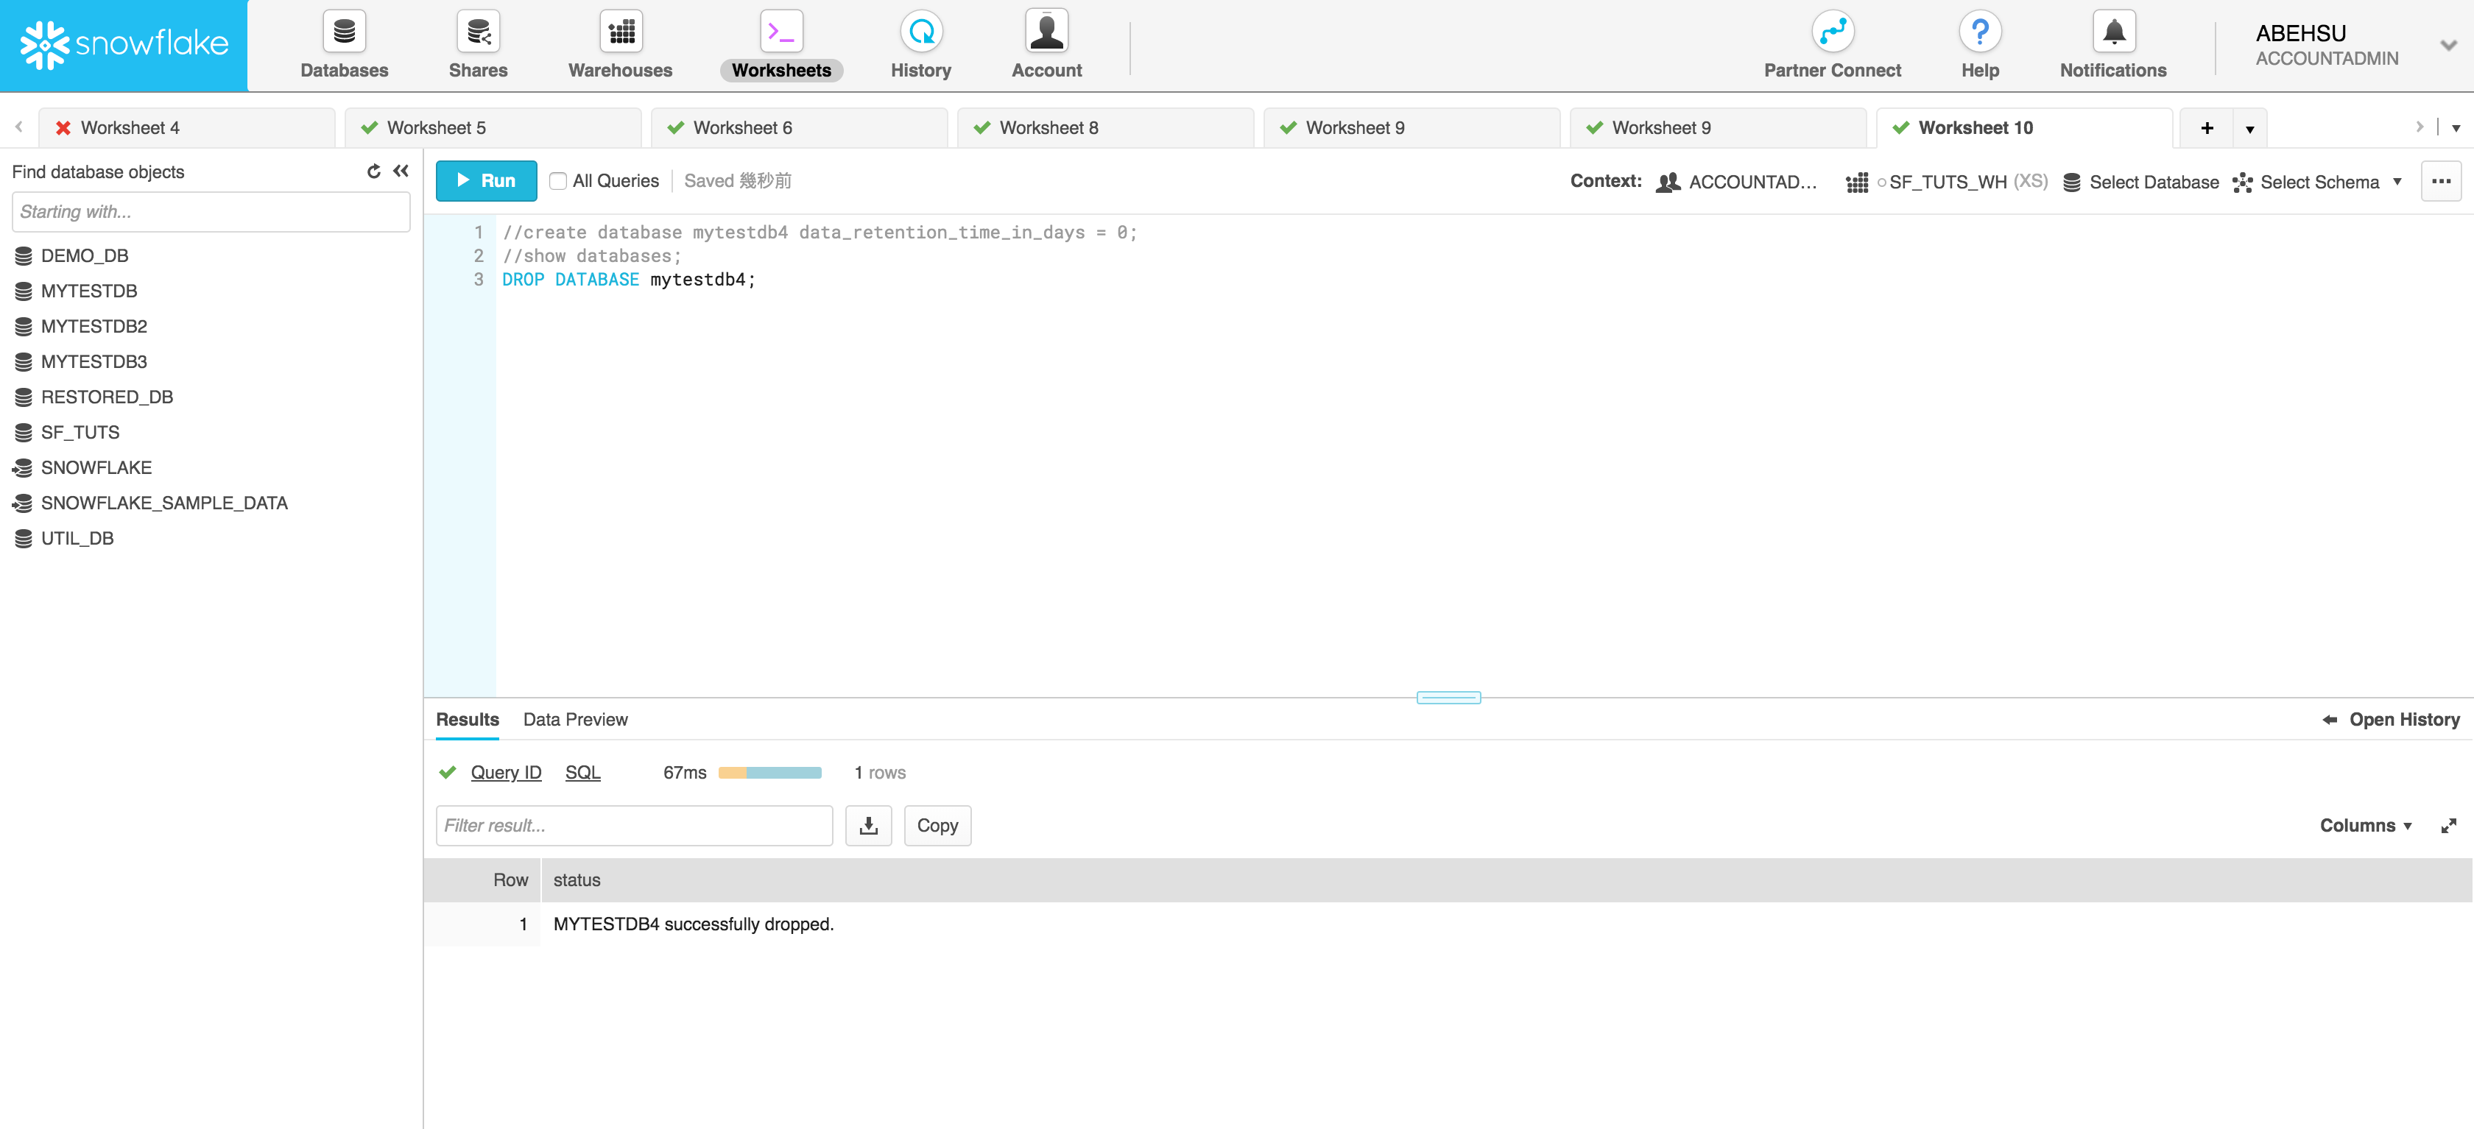Switch to Worksheet 8 tab
Viewport: 2474px width, 1129px height.
coord(1105,127)
